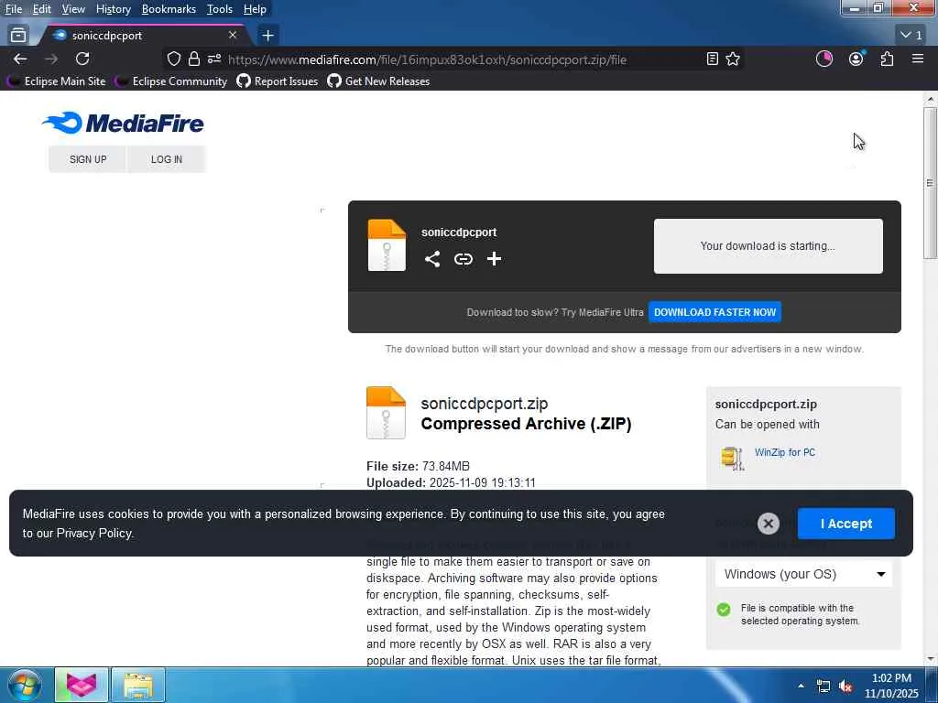Open the tab overview icon left of the tabs
This screenshot has height=703, width=938.
pyautogui.click(x=18, y=36)
